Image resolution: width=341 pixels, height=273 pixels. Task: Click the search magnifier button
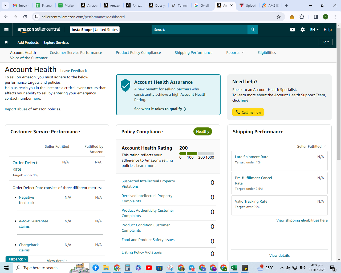(x=253, y=30)
